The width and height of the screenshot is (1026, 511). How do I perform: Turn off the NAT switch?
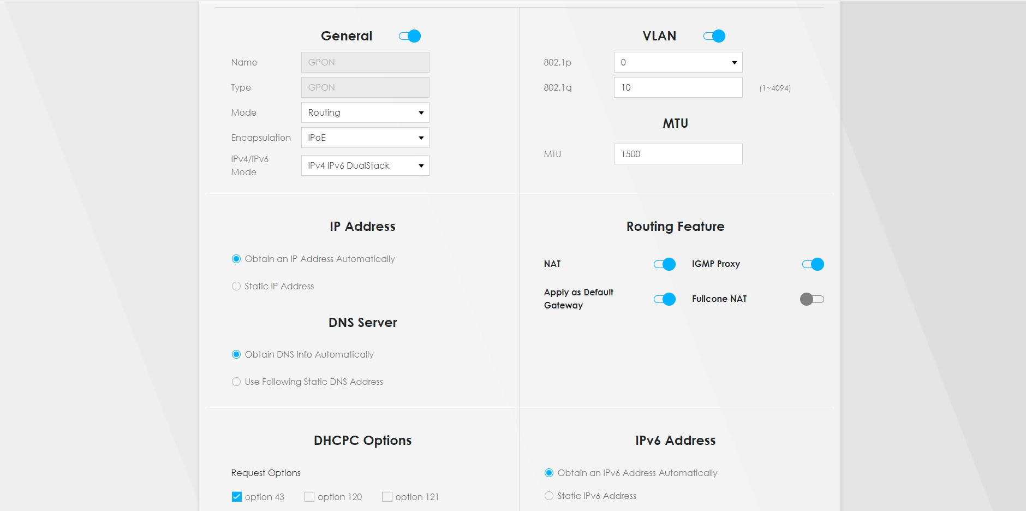(665, 264)
